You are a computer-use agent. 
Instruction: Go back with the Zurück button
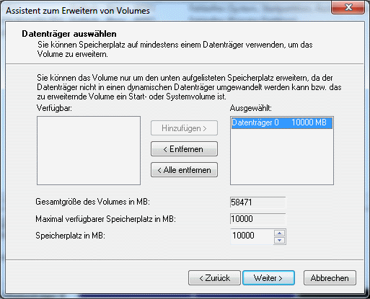point(214,278)
